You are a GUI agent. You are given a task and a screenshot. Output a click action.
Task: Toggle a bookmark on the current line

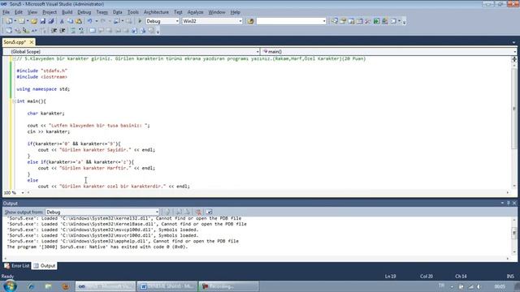pos(93,31)
